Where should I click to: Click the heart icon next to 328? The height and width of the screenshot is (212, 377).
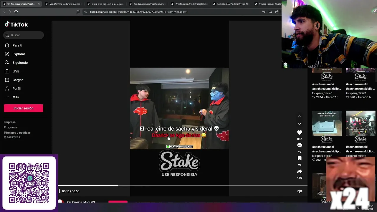(347, 97)
